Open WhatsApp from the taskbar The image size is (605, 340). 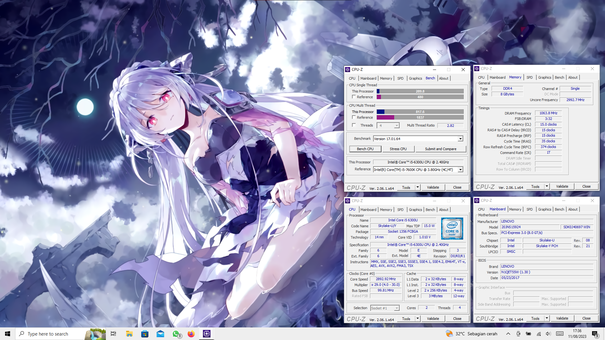[x=176, y=334]
